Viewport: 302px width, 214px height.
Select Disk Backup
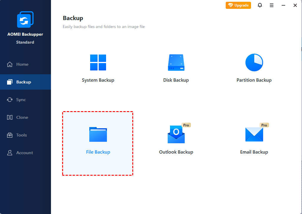pyautogui.click(x=176, y=68)
